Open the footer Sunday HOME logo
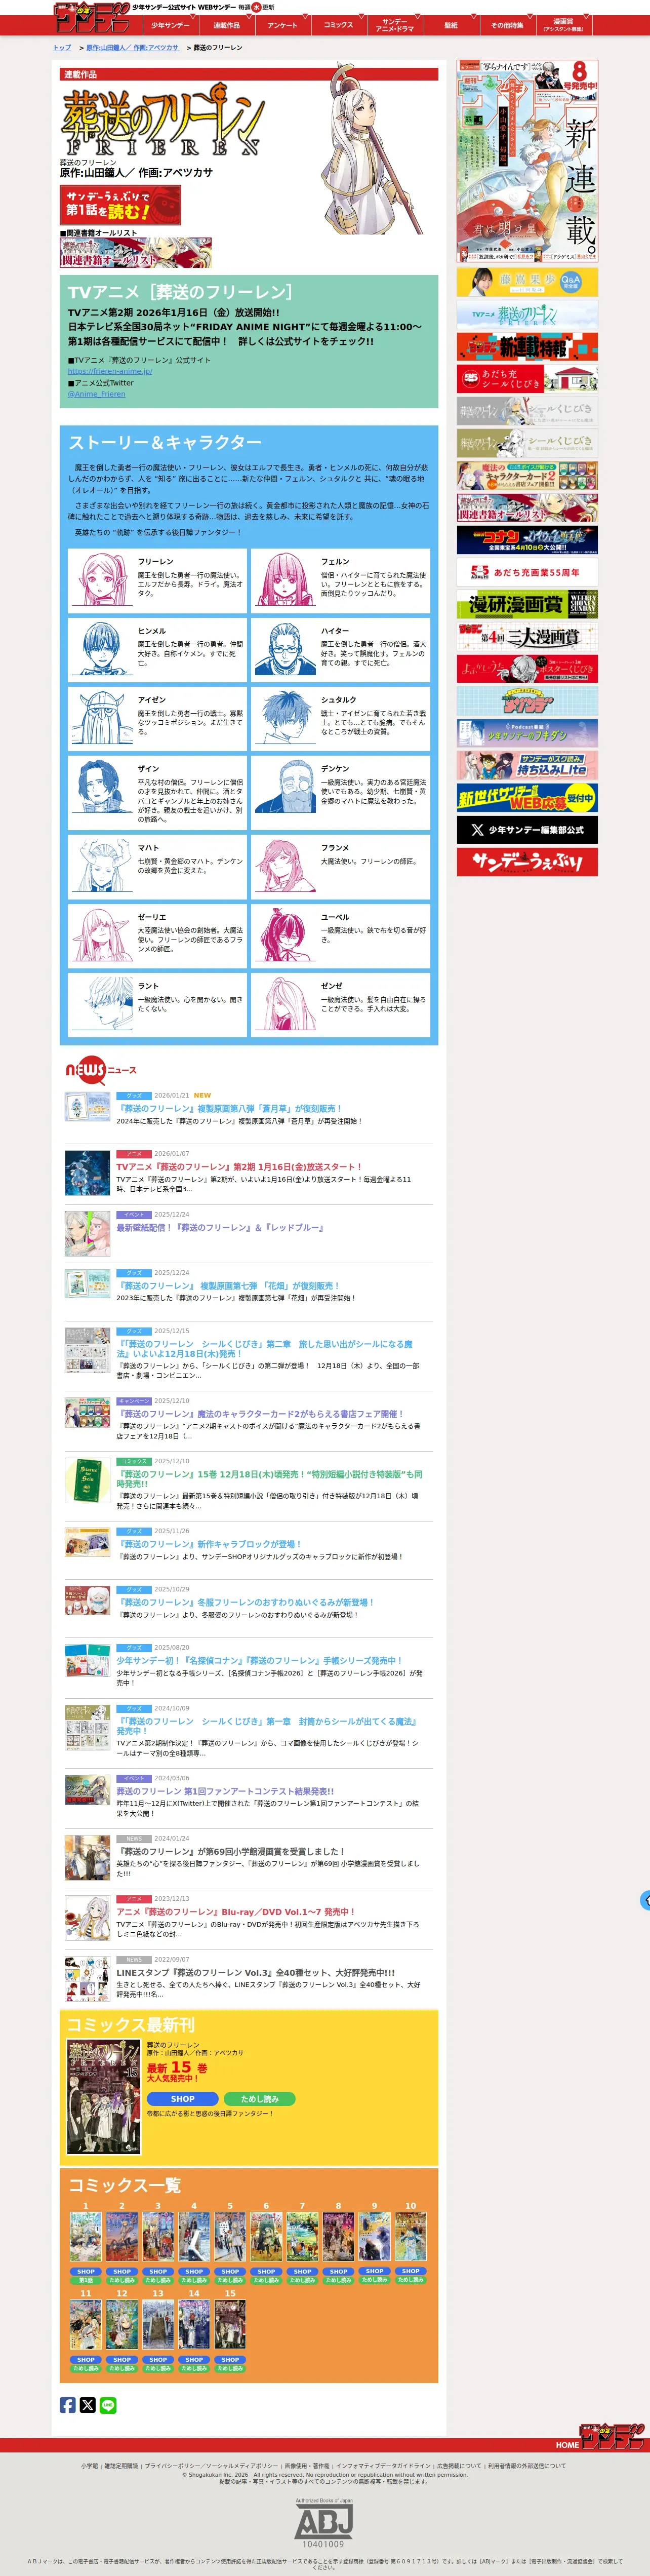Image resolution: width=650 pixels, height=2576 pixels. point(600,2437)
